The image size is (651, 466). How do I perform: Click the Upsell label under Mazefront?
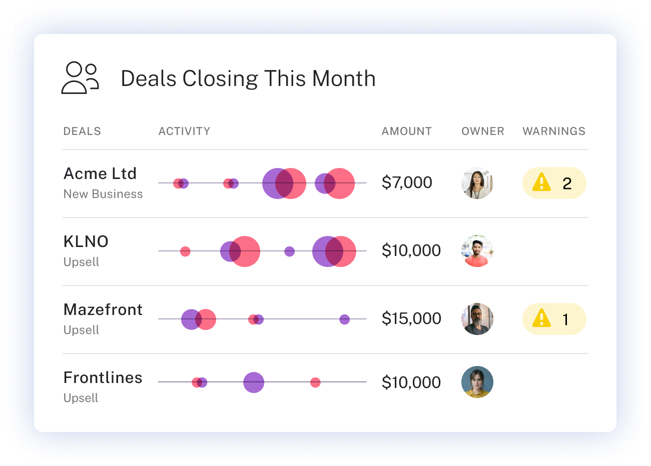point(82,330)
